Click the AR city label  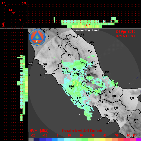[60, 46]
